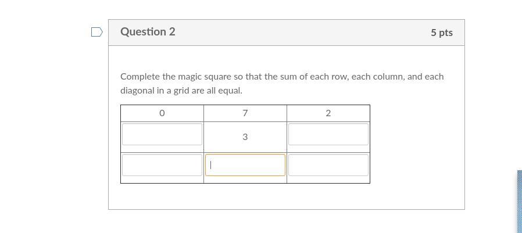The height and width of the screenshot is (233, 522).
Task: Click the empty input right of 3
Action: pyautogui.click(x=328, y=134)
